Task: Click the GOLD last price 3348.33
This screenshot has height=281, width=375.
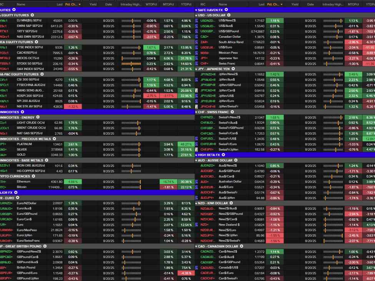Action: pos(57,155)
